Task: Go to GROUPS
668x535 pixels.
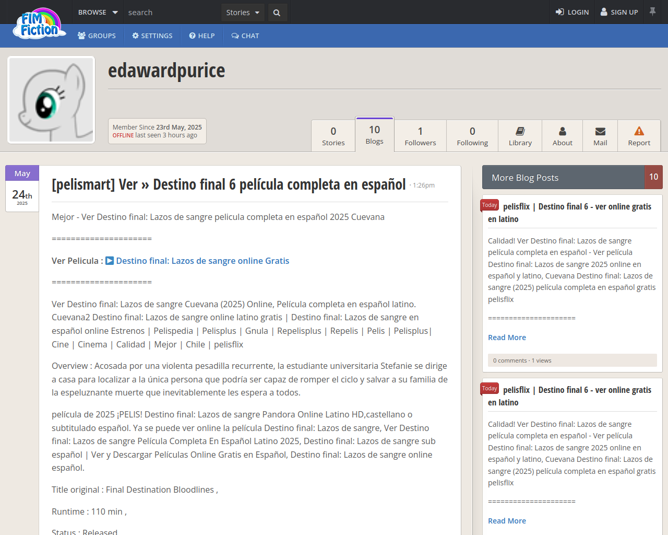Action: pyautogui.click(x=97, y=36)
